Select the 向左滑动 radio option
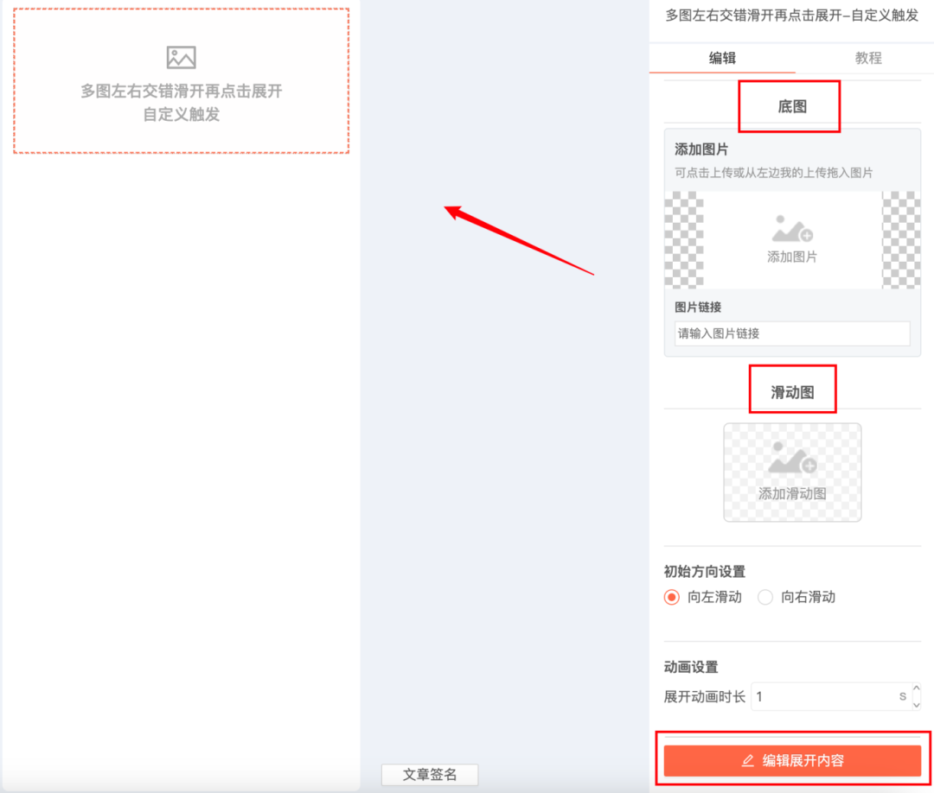 point(671,597)
